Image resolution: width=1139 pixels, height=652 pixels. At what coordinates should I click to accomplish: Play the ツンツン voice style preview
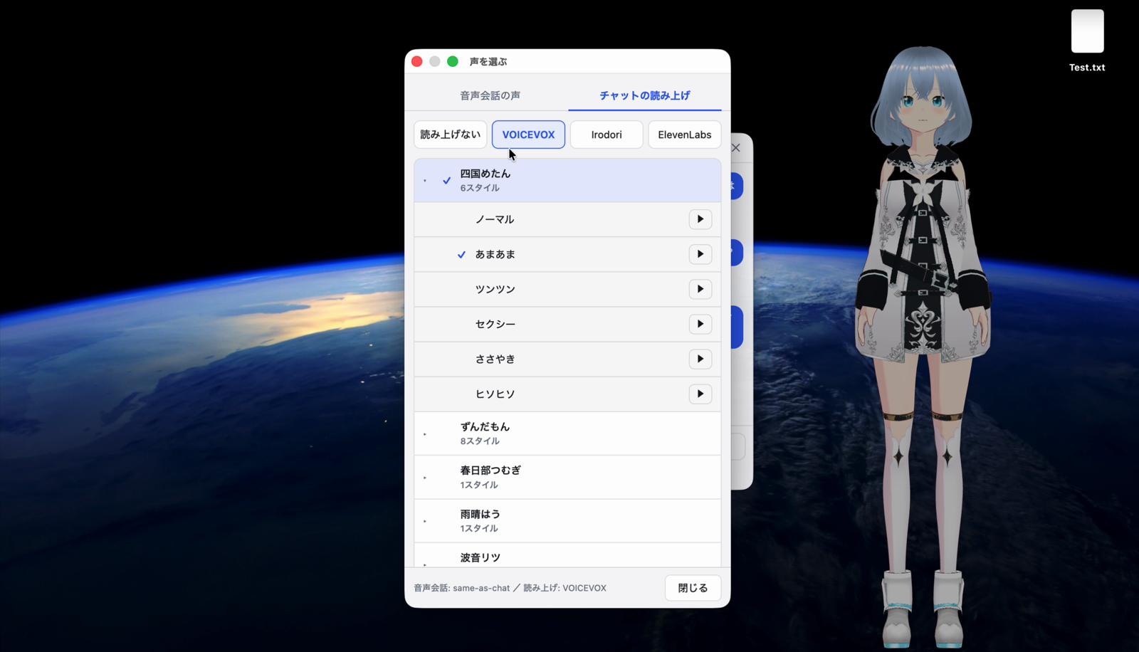pos(700,289)
